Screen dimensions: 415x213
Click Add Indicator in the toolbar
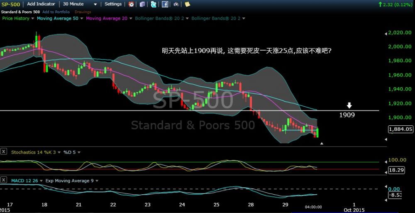[41, 4]
